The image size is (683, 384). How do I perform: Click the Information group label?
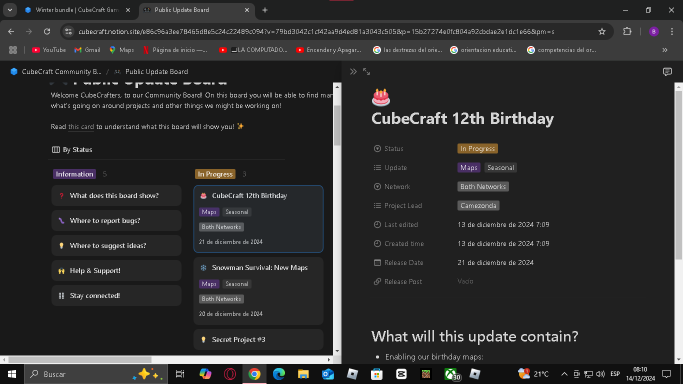[74, 174]
